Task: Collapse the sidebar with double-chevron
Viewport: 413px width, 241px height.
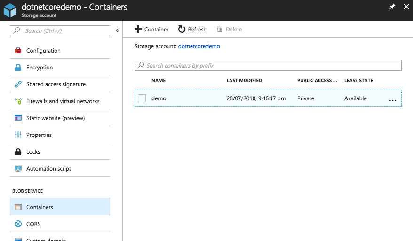Action: 118,30
